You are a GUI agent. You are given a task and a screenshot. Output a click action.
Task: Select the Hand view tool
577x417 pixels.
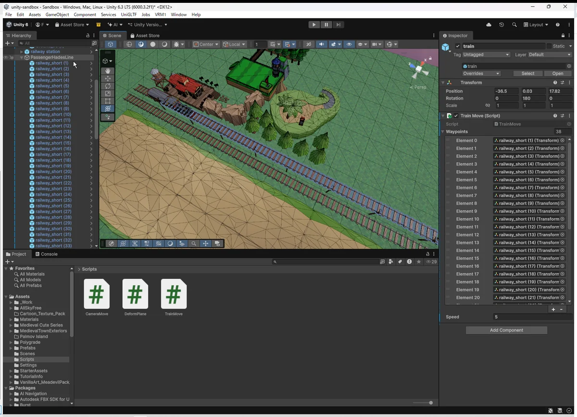tap(108, 71)
